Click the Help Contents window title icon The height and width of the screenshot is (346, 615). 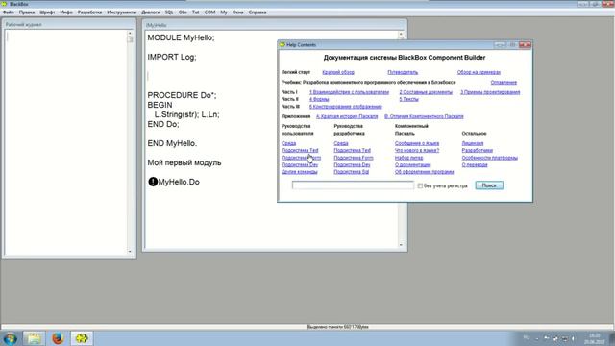point(282,45)
